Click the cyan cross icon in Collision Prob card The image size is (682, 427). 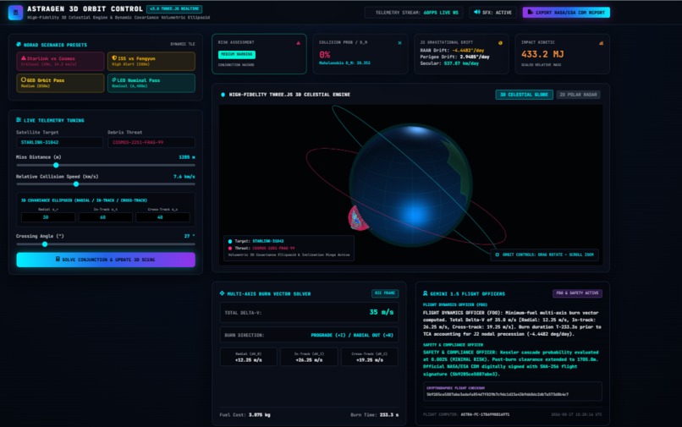[x=399, y=42]
